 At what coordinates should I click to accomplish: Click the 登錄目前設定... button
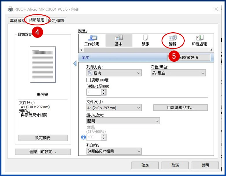(43, 152)
